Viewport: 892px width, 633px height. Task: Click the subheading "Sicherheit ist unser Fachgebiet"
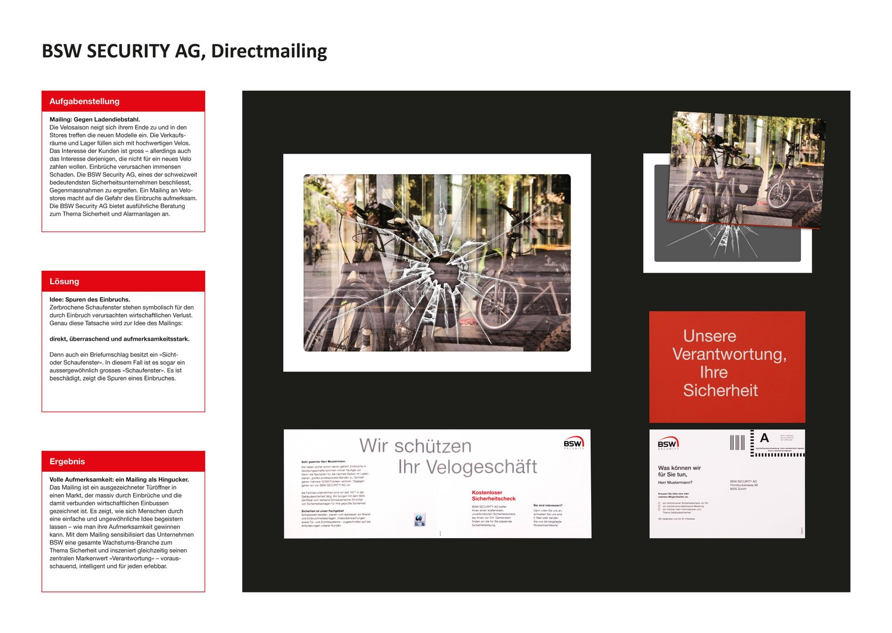point(323,511)
